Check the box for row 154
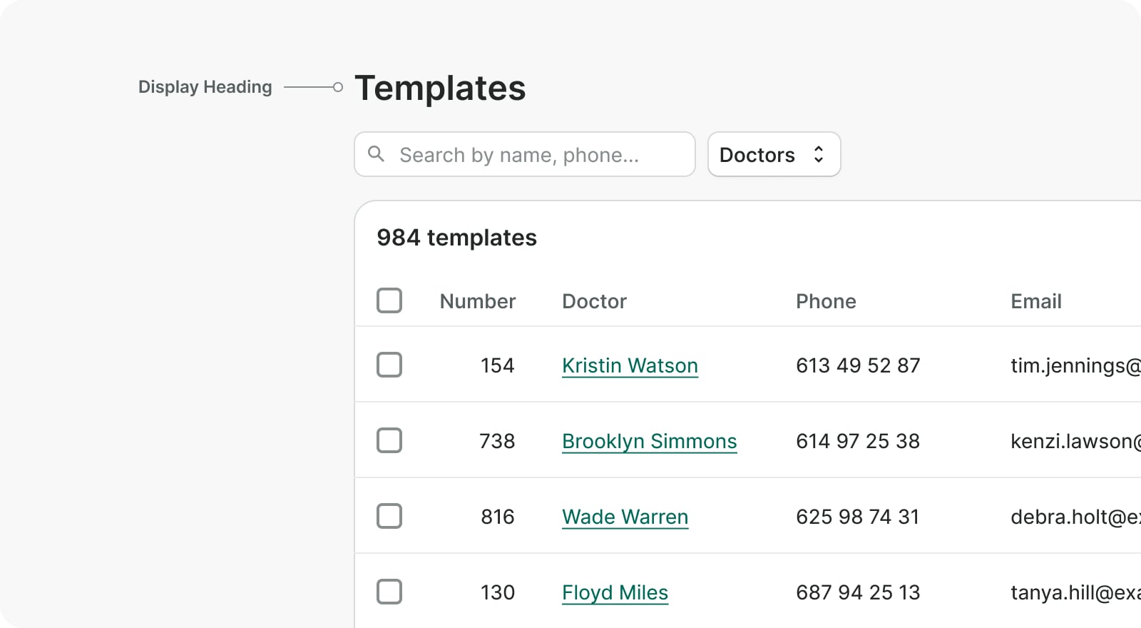 [x=389, y=365]
